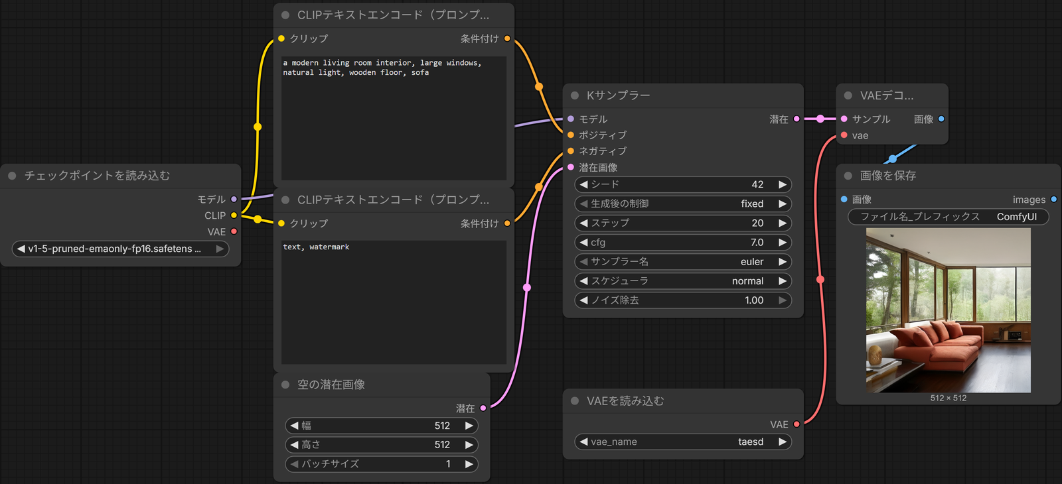
Task: Increase cfg value with right arrow
Action: point(783,243)
